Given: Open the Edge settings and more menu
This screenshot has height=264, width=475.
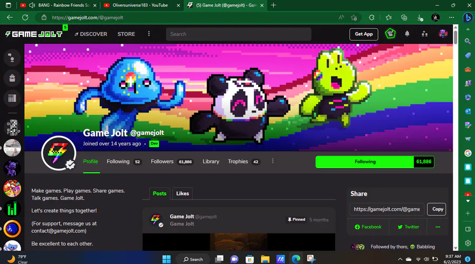Looking at the screenshot, I should pos(451,17).
